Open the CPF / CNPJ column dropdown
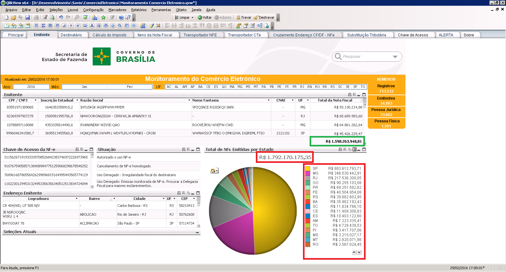 point(35,100)
